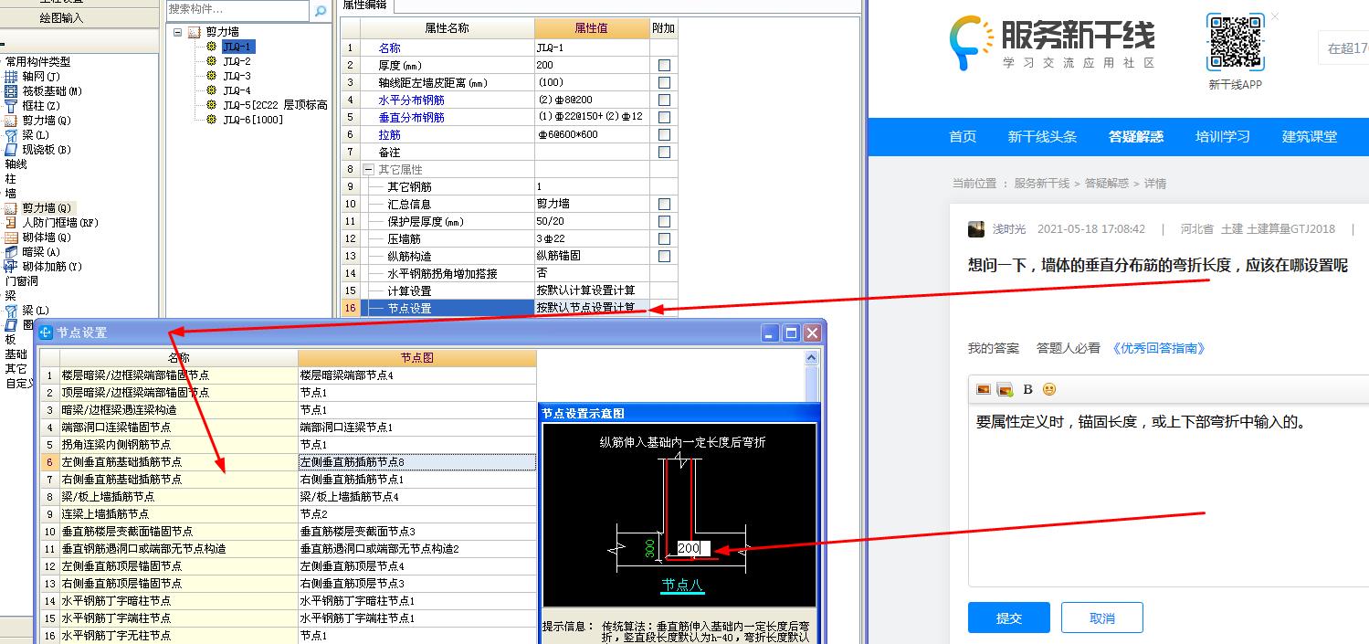Click inside the answer text area
This screenshot has width=1369, height=644.
click(x=1169, y=493)
